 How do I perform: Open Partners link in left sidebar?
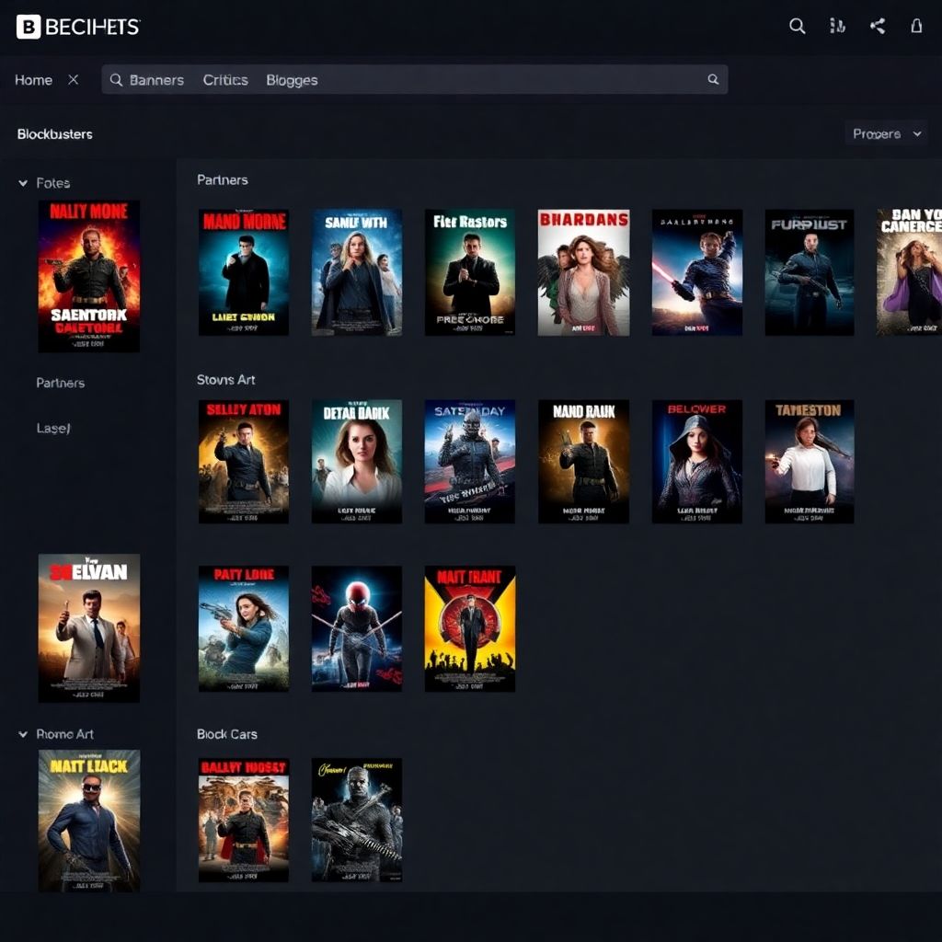pyautogui.click(x=61, y=383)
